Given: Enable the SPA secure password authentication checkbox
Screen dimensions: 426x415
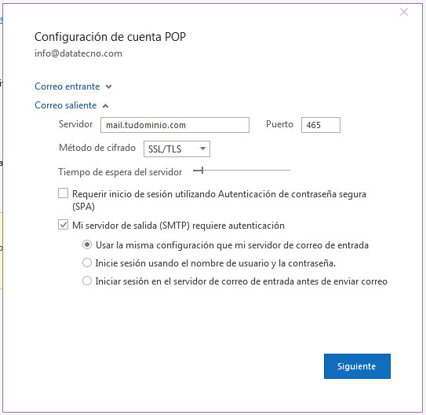Looking at the screenshot, I should [x=63, y=193].
